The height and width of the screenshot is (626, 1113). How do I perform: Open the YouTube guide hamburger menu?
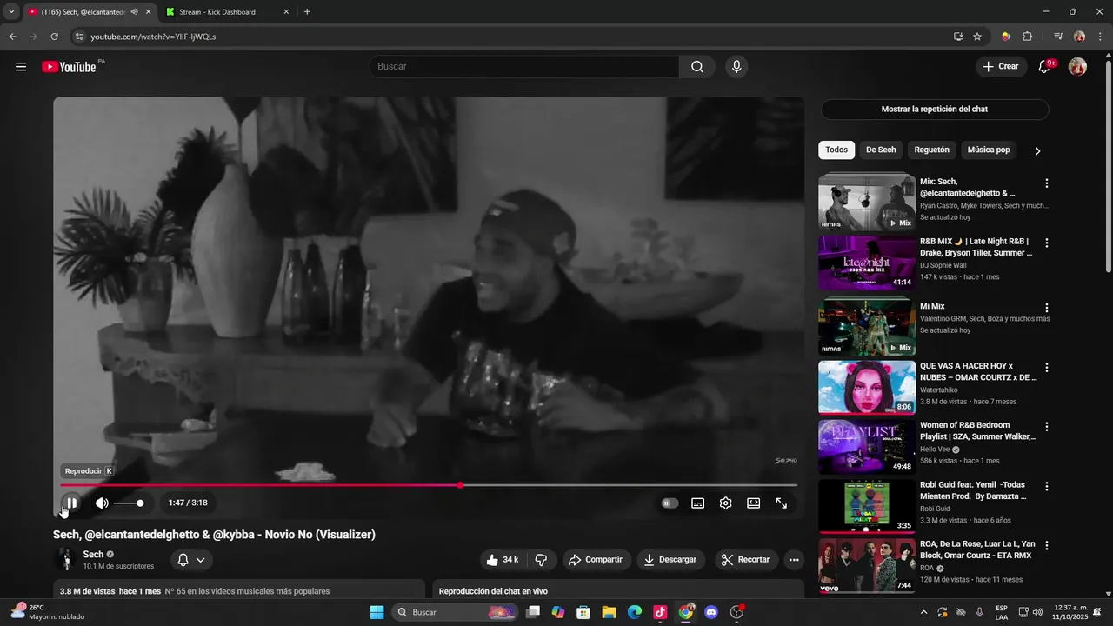tap(21, 67)
